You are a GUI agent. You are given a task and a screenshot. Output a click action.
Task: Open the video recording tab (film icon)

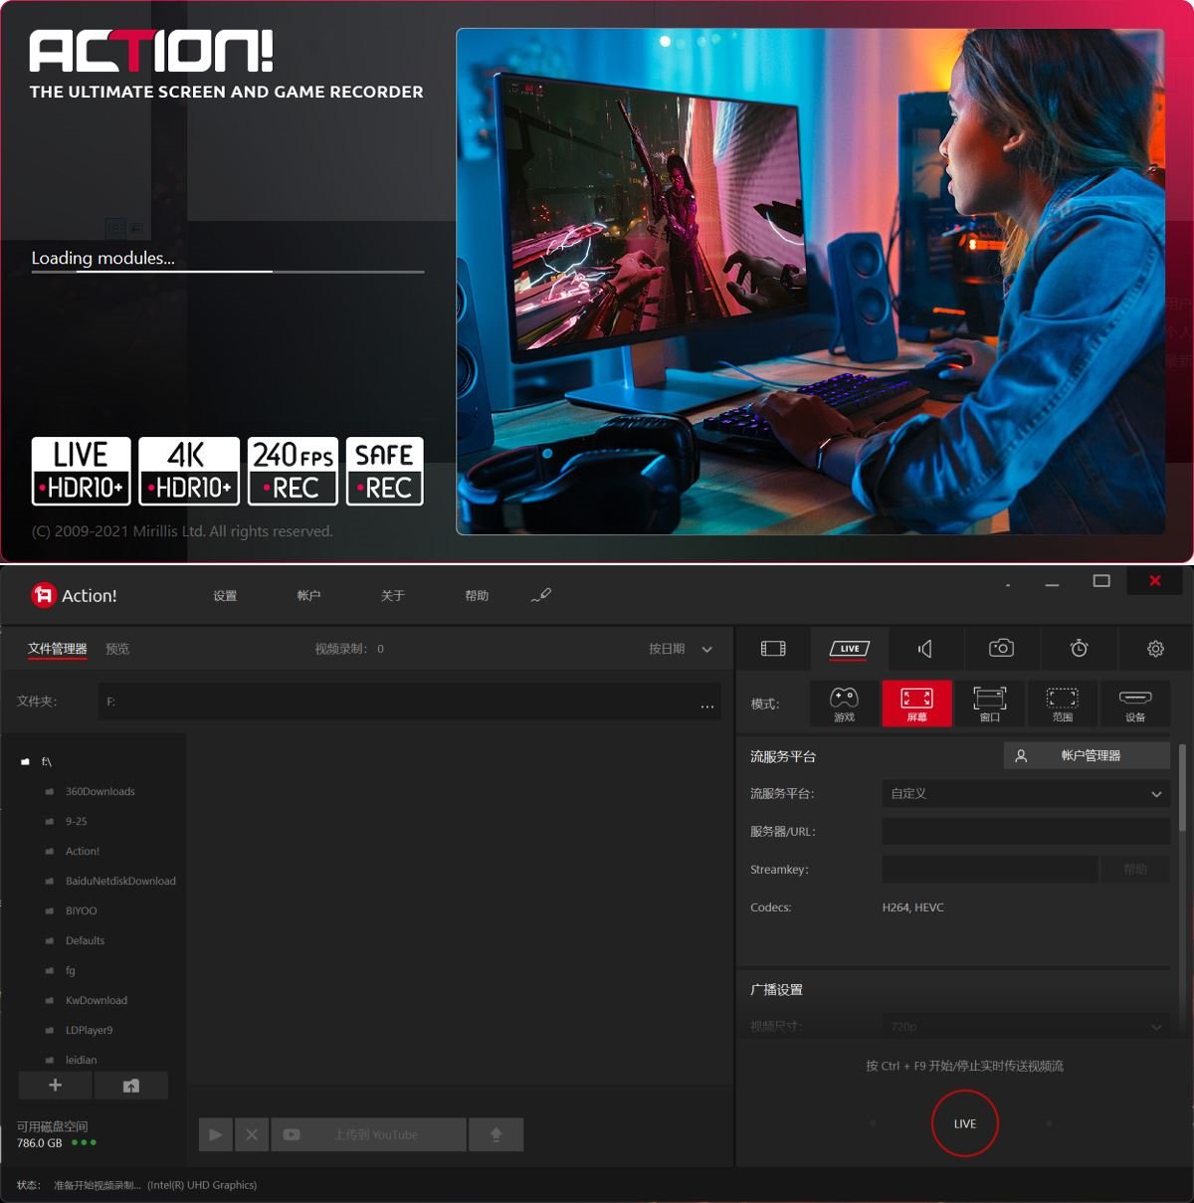coord(773,649)
